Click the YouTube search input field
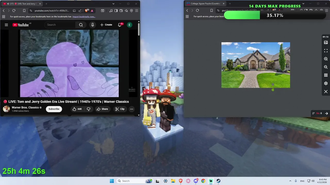This screenshot has height=185, width=330. [x=60, y=25]
